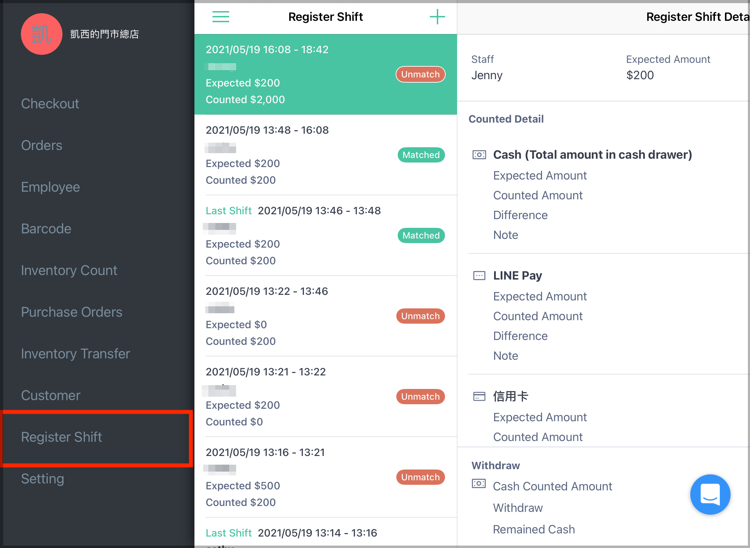Screen dimensions: 750x548
Task: Click Matched badge on 13:48 - 16:08 shift
Action: pos(421,155)
